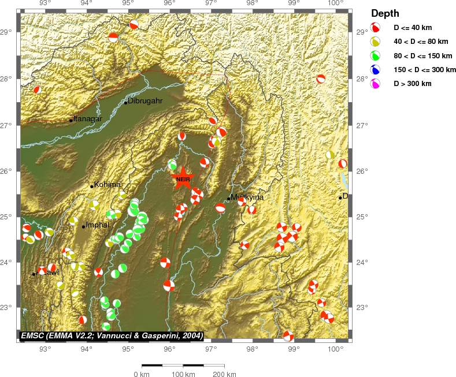Click the red beachball just west of Myitkyina dot

[x=220, y=208]
